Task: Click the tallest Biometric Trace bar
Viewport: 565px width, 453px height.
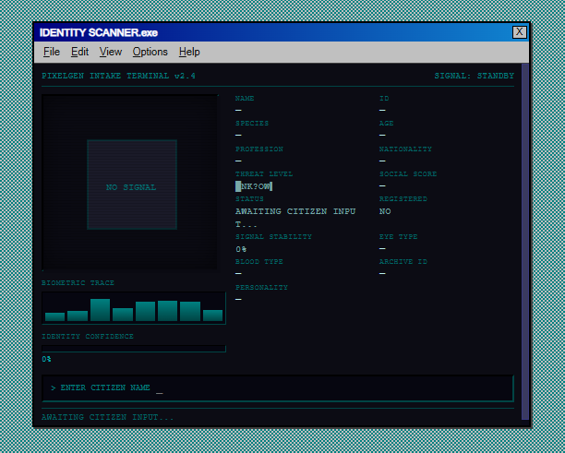Action: pos(101,310)
